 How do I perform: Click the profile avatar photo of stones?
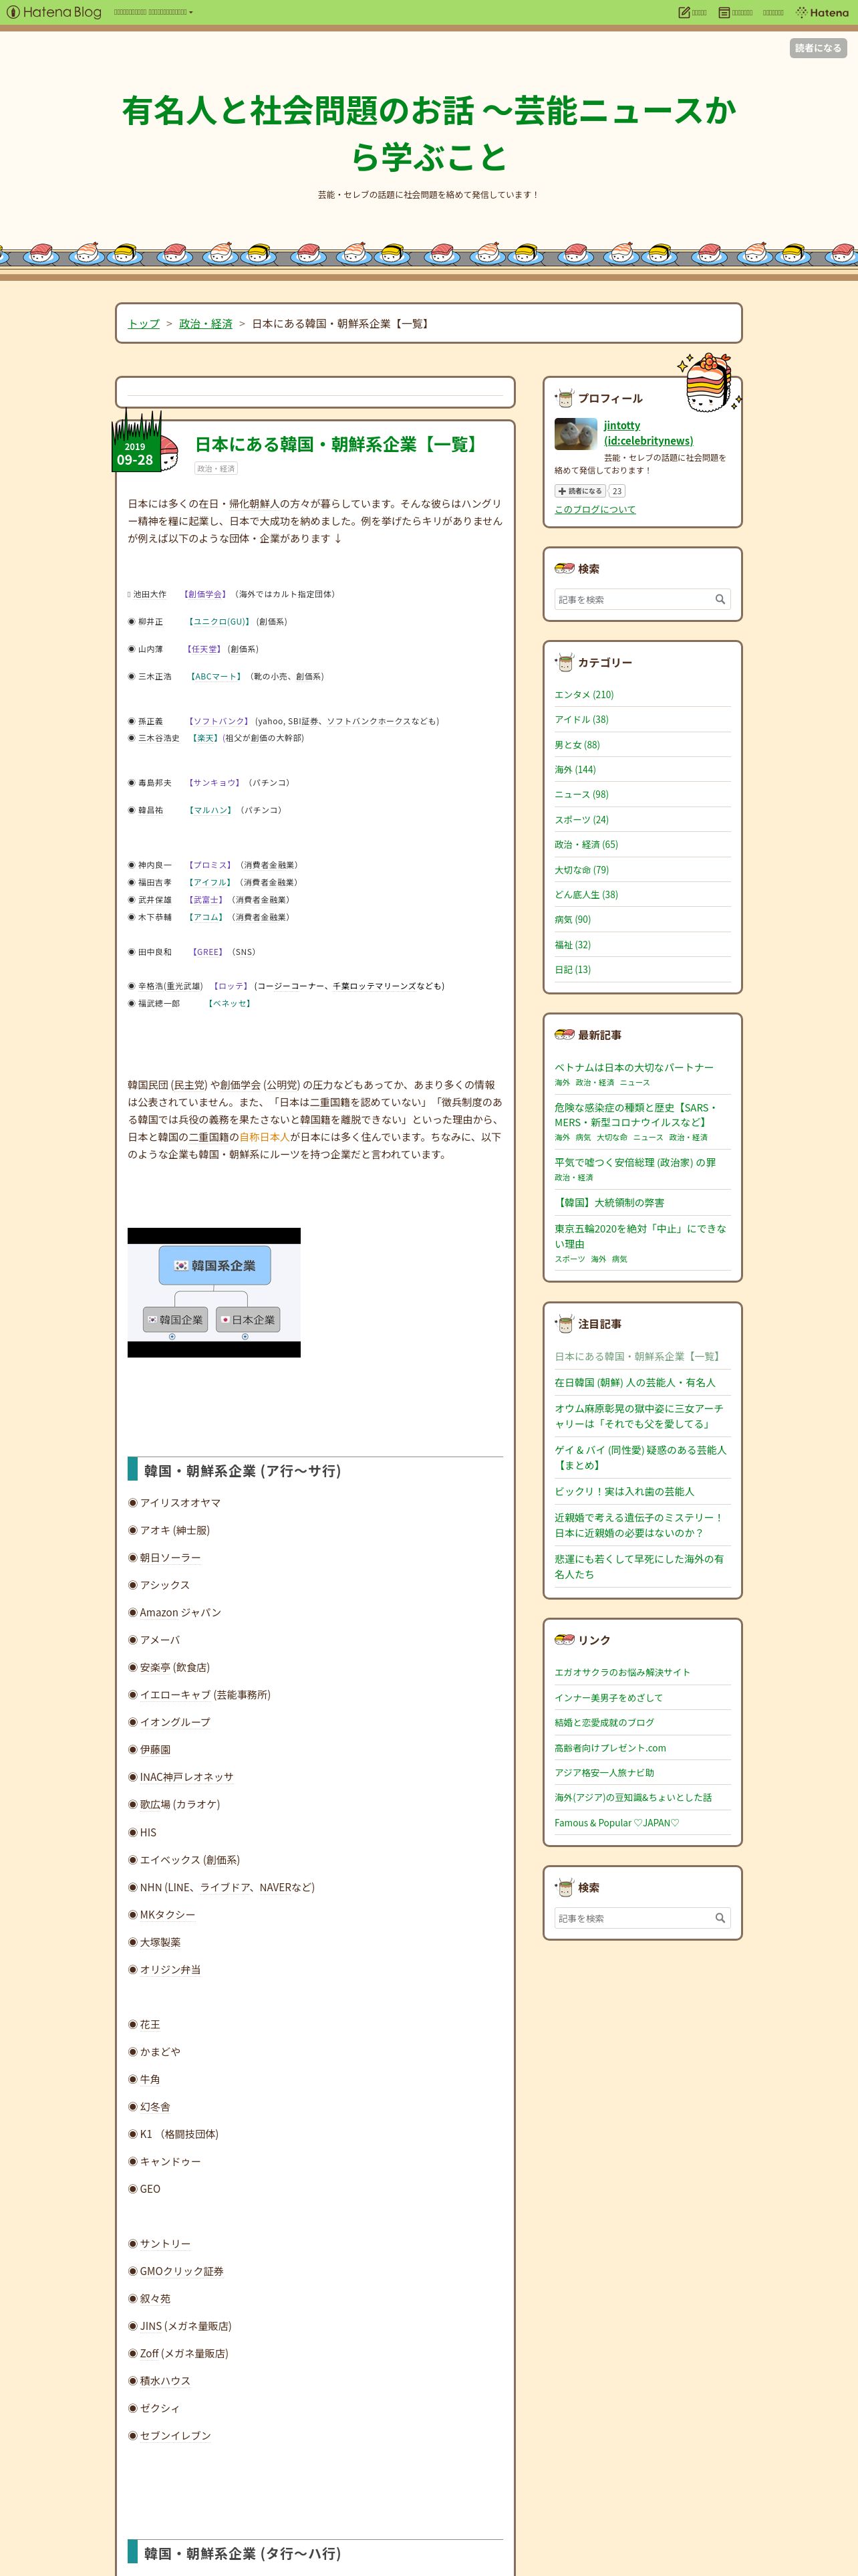[575, 433]
